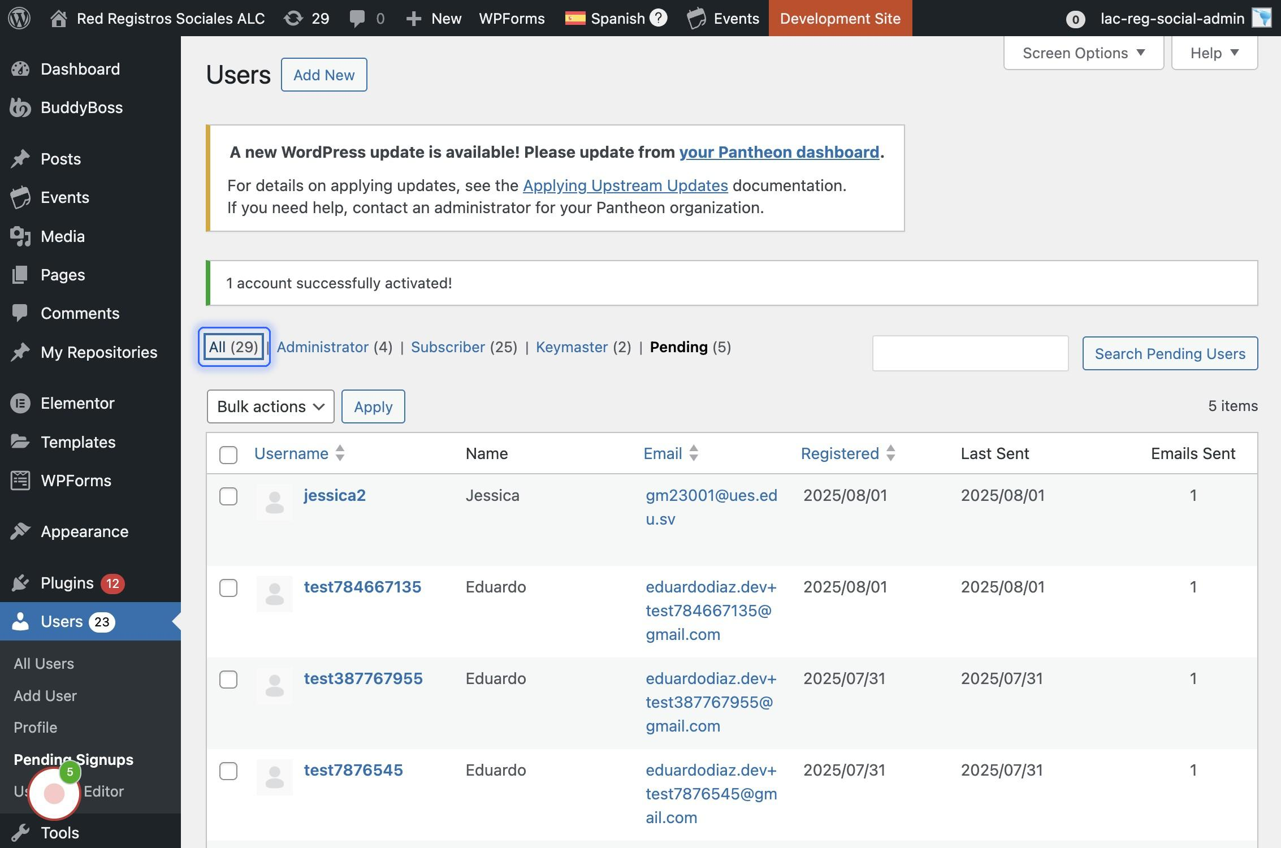Expand the Help dropdown tab
This screenshot has height=848, width=1281.
pyautogui.click(x=1214, y=53)
